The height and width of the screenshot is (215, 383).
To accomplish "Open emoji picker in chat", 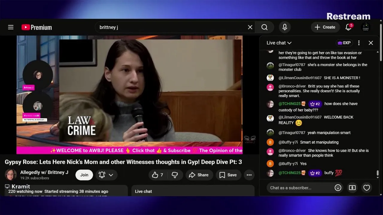I will point(338,188).
